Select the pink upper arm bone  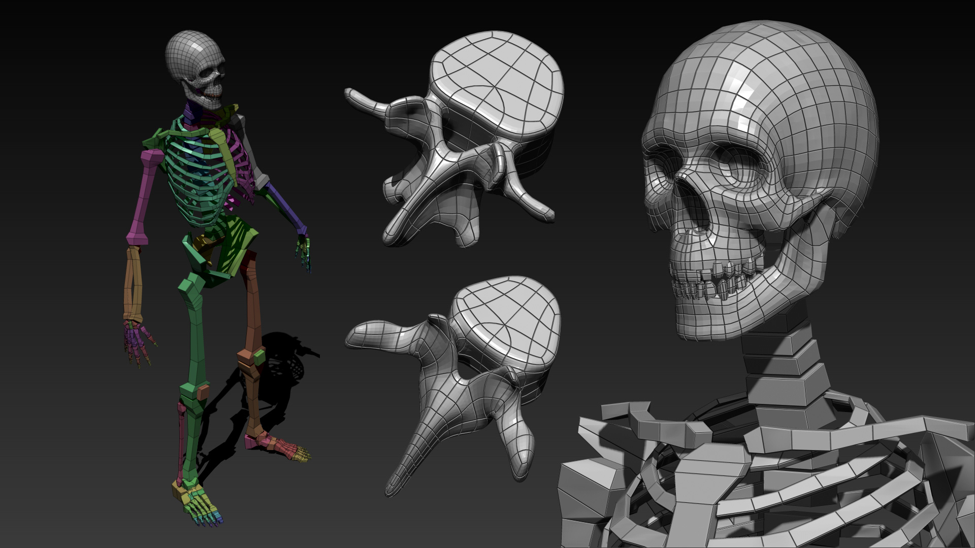pyautogui.click(x=145, y=198)
